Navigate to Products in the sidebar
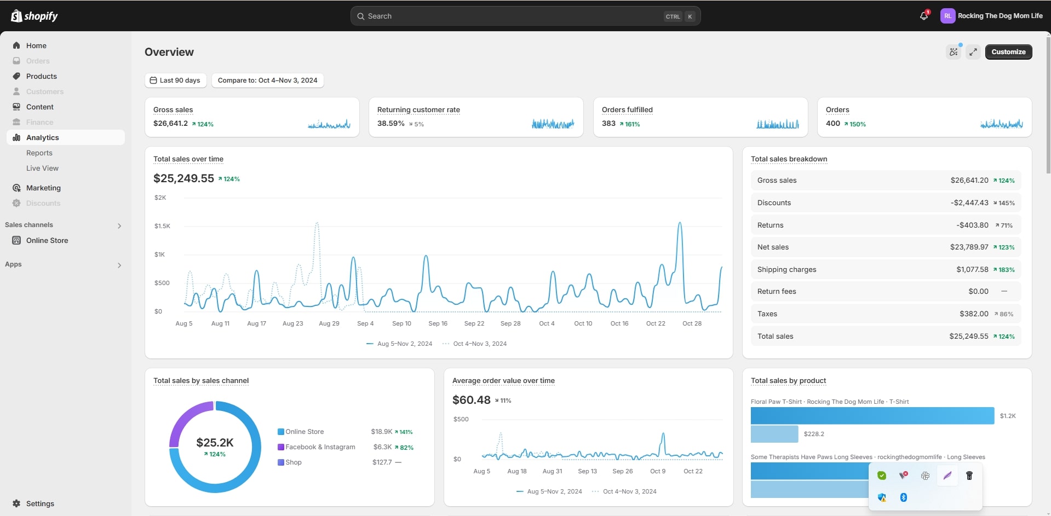 tap(42, 77)
